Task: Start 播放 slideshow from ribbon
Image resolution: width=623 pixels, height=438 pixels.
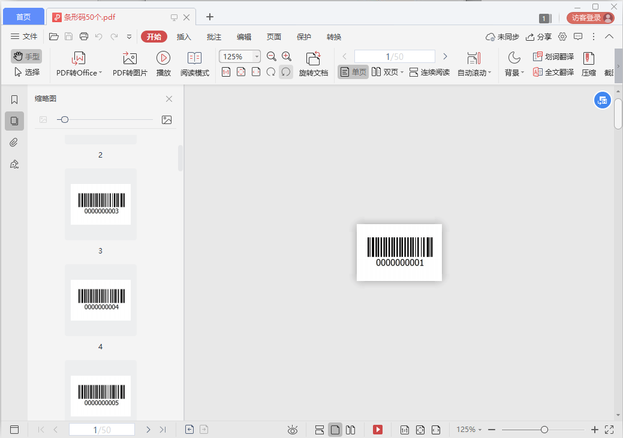Action: click(163, 64)
